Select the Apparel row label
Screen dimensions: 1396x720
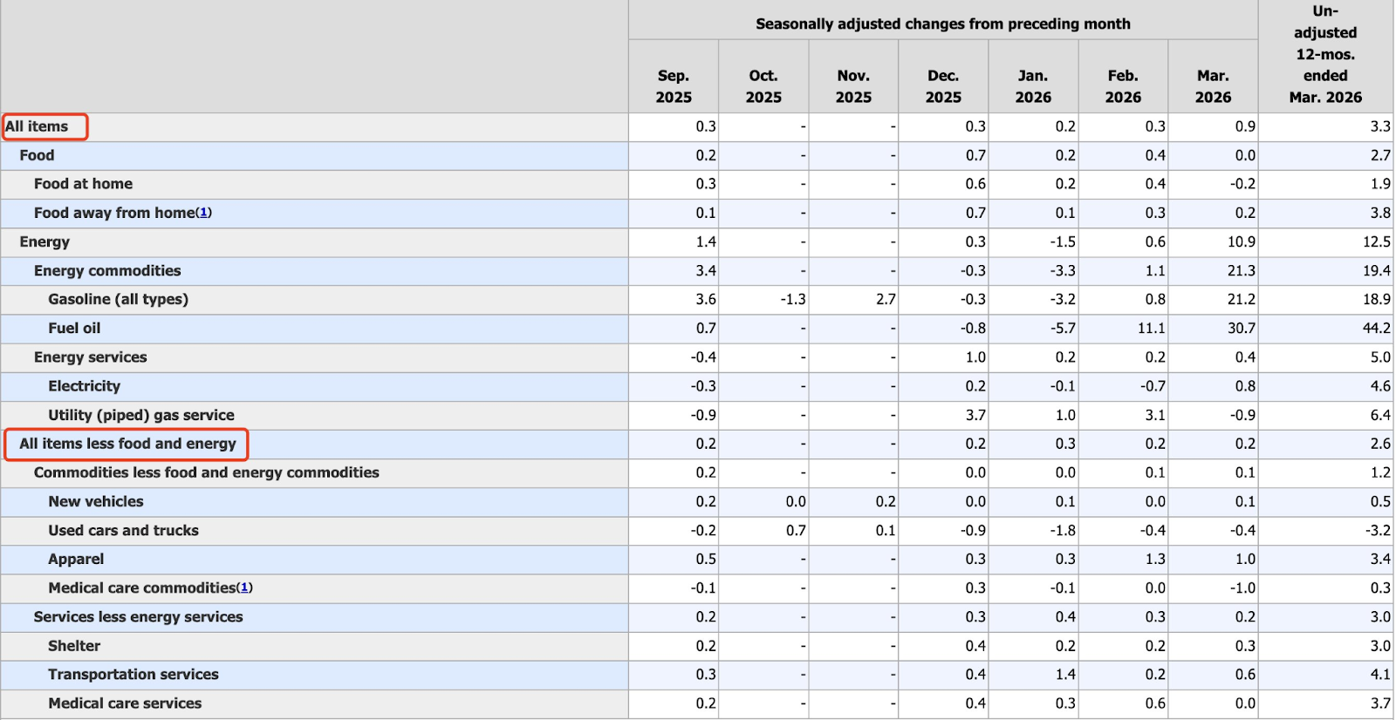76,559
